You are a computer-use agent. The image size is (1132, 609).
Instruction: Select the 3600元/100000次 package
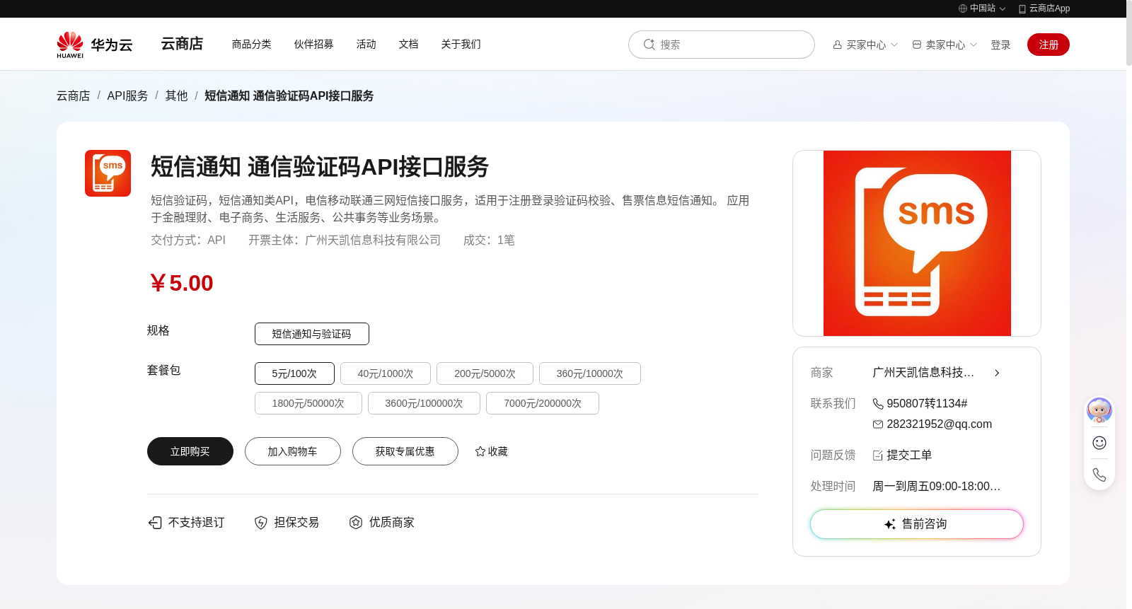click(x=424, y=403)
